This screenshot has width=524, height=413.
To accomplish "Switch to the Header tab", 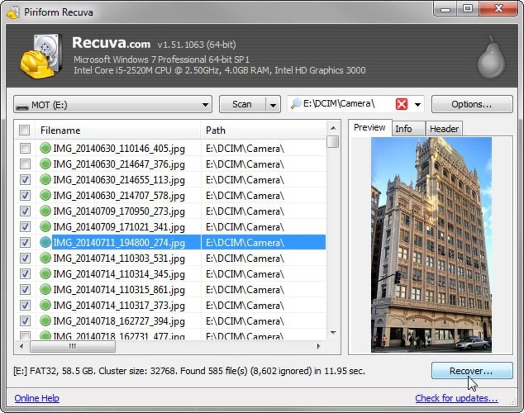I will pyautogui.click(x=444, y=129).
